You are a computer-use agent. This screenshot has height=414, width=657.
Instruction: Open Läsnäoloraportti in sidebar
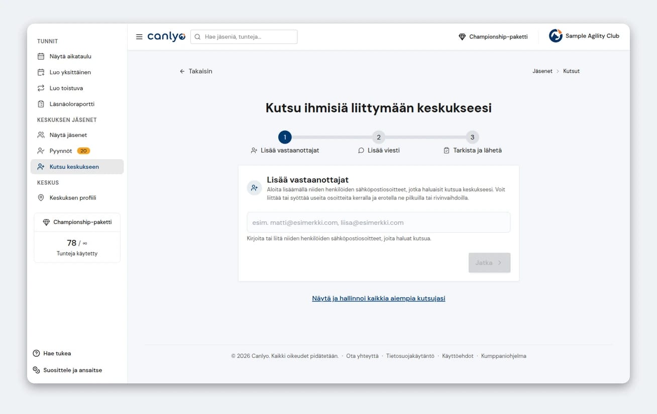pos(77,104)
